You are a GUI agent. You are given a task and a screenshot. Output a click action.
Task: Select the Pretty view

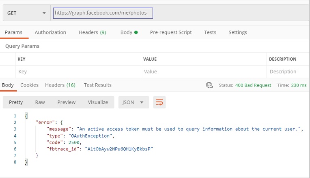[x=16, y=102]
